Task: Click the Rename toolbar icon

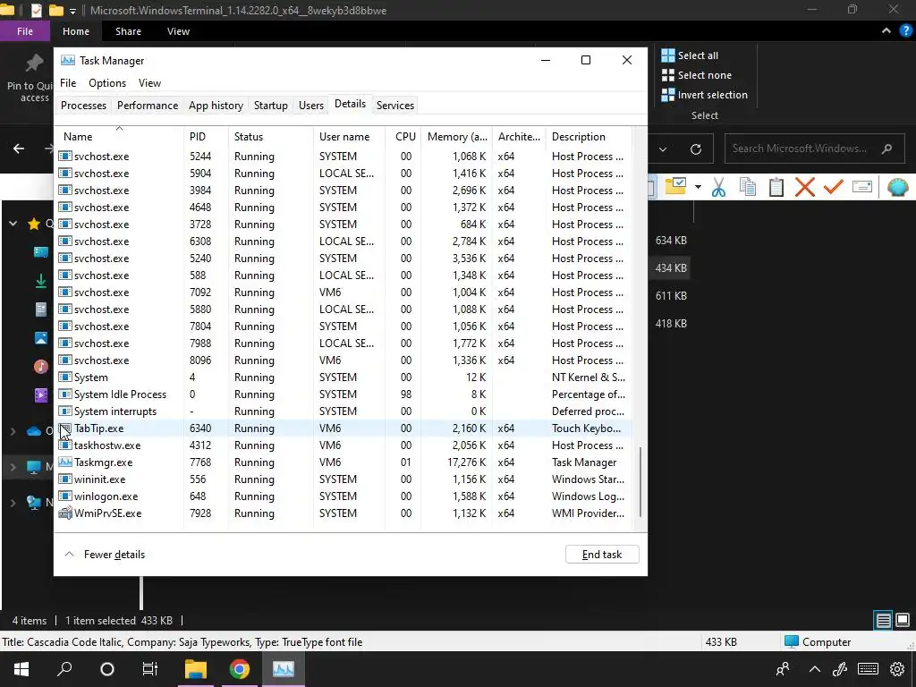Action: (862, 187)
